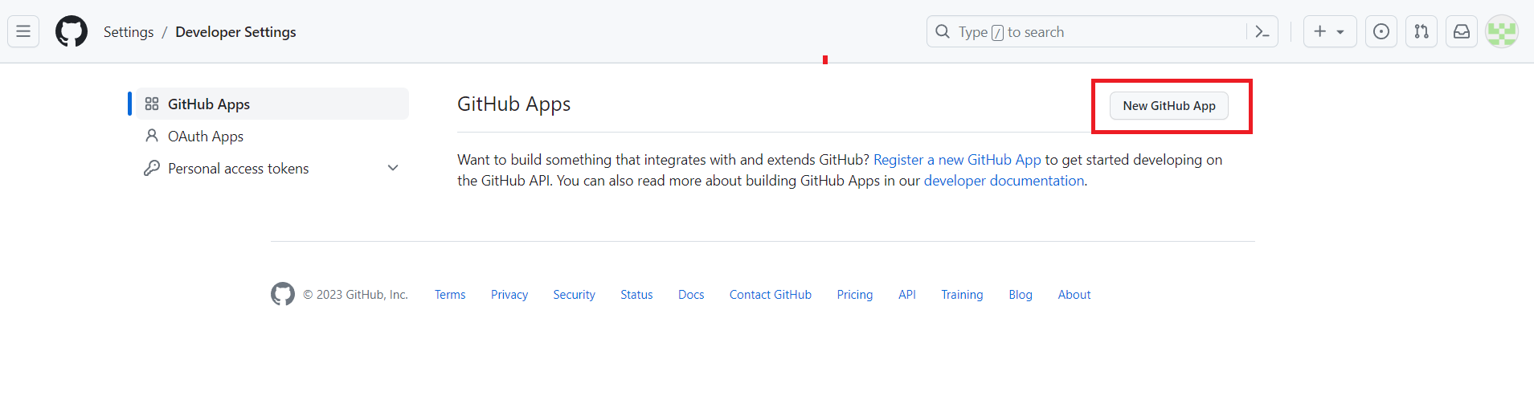This screenshot has width=1534, height=400.
Task: Open the Status footer link
Action: tap(636, 295)
